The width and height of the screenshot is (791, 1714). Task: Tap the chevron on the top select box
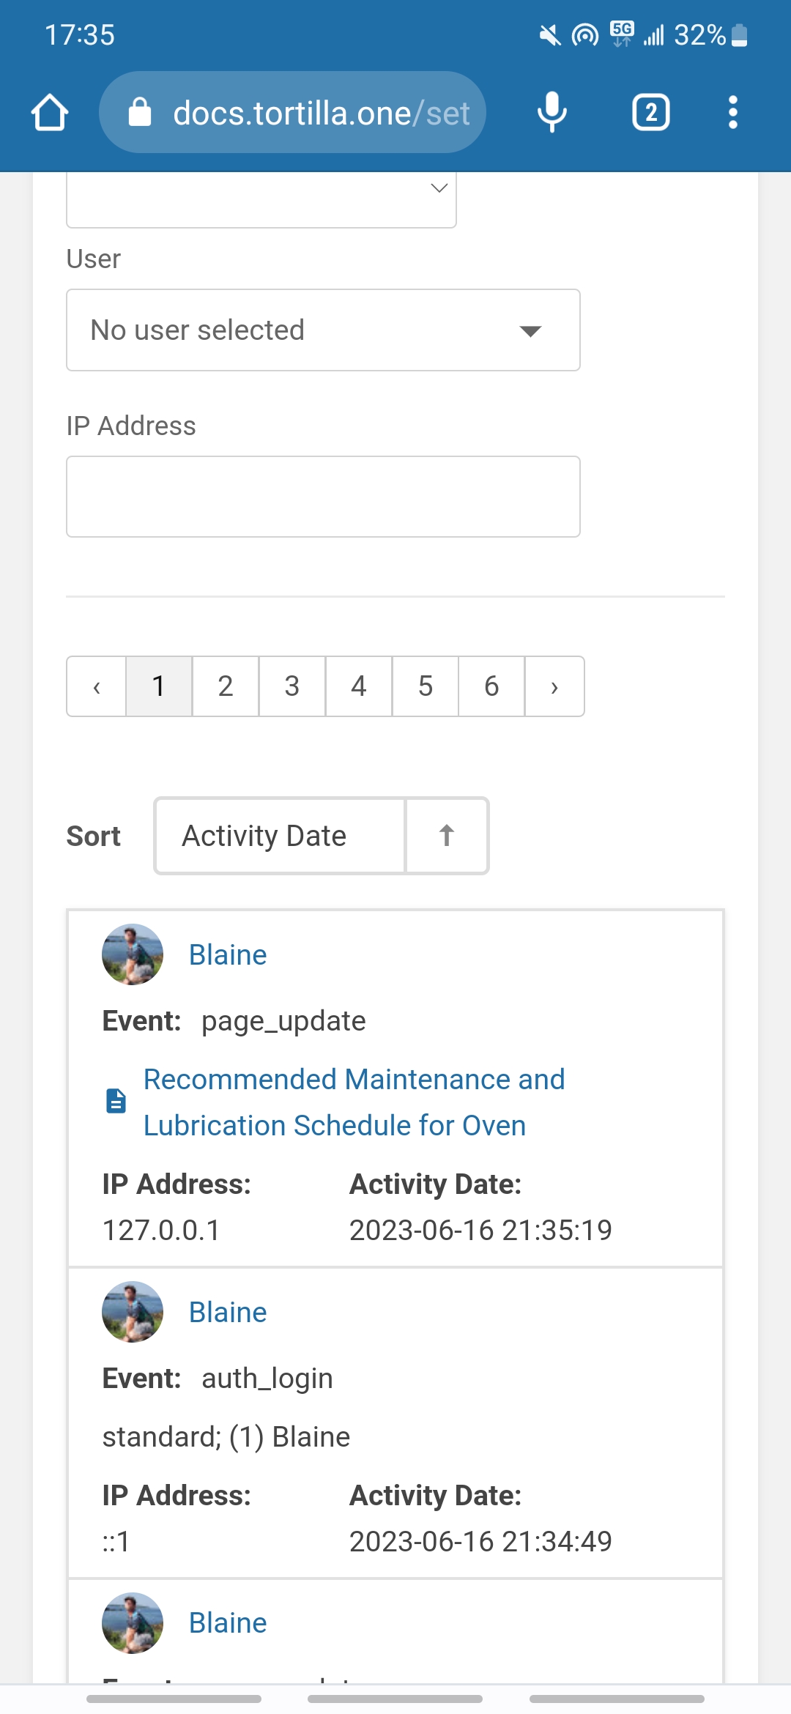pos(437,188)
